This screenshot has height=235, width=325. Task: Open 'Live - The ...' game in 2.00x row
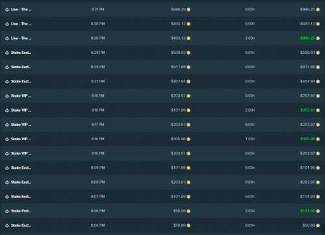tap(21, 38)
